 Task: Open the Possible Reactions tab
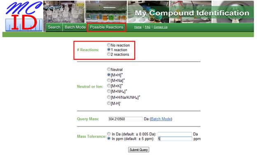click(x=107, y=27)
